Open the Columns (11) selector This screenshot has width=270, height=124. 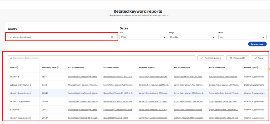coord(238,58)
